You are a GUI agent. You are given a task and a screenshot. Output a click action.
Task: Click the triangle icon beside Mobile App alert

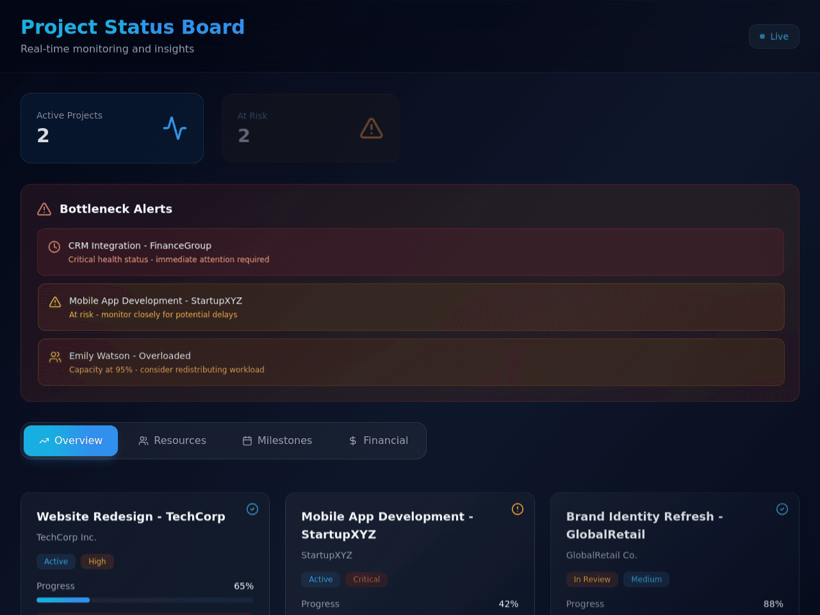[x=55, y=302]
